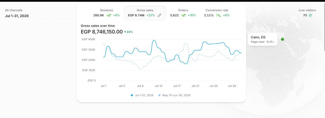Click the Live visitors circle indicator
This screenshot has width=325, height=118.
[310, 15]
